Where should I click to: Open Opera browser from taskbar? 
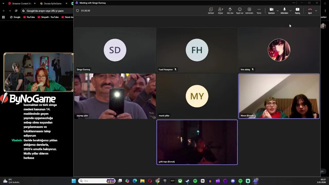(150, 181)
